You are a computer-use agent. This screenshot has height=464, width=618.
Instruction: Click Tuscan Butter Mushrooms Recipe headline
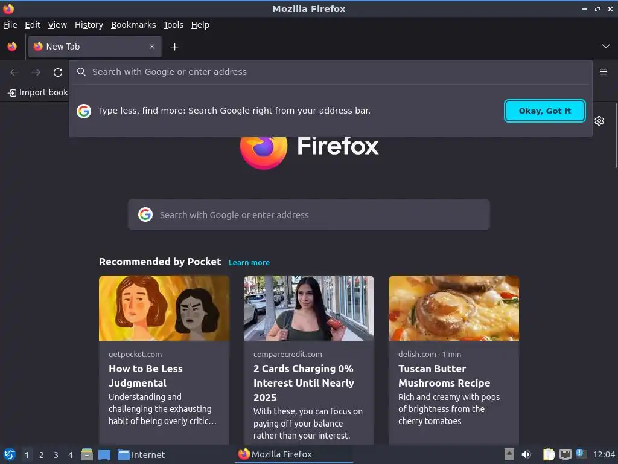444,376
